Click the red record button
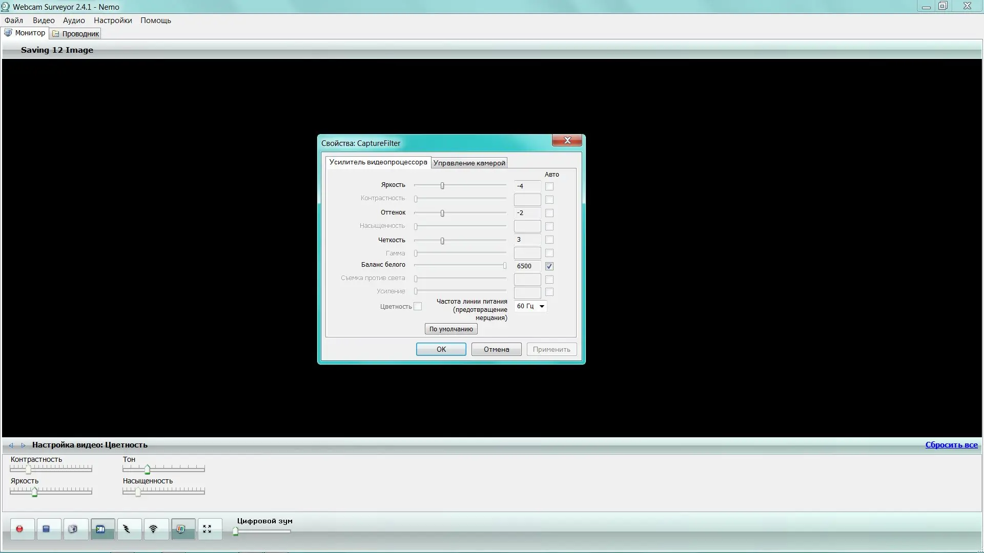 [x=19, y=529]
